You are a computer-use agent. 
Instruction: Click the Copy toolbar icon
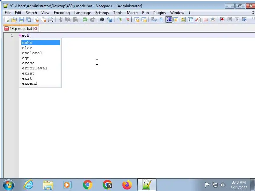click(68, 20)
